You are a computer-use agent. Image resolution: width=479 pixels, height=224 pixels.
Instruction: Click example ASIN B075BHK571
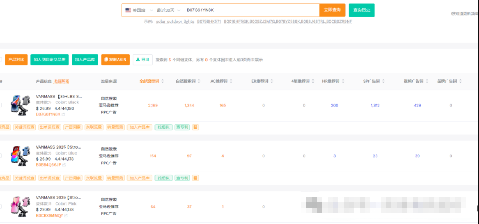pyautogui.click(x=209, y=22)
